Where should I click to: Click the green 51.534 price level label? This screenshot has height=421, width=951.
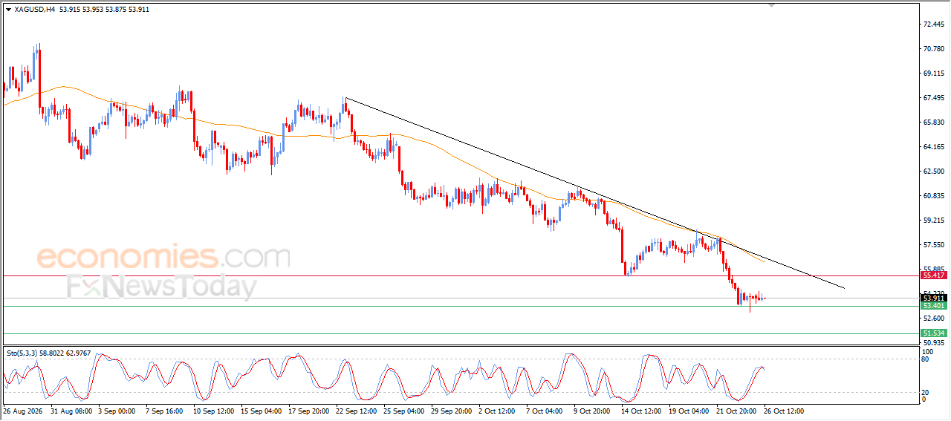pyautogui.click(x=933, y=333)
